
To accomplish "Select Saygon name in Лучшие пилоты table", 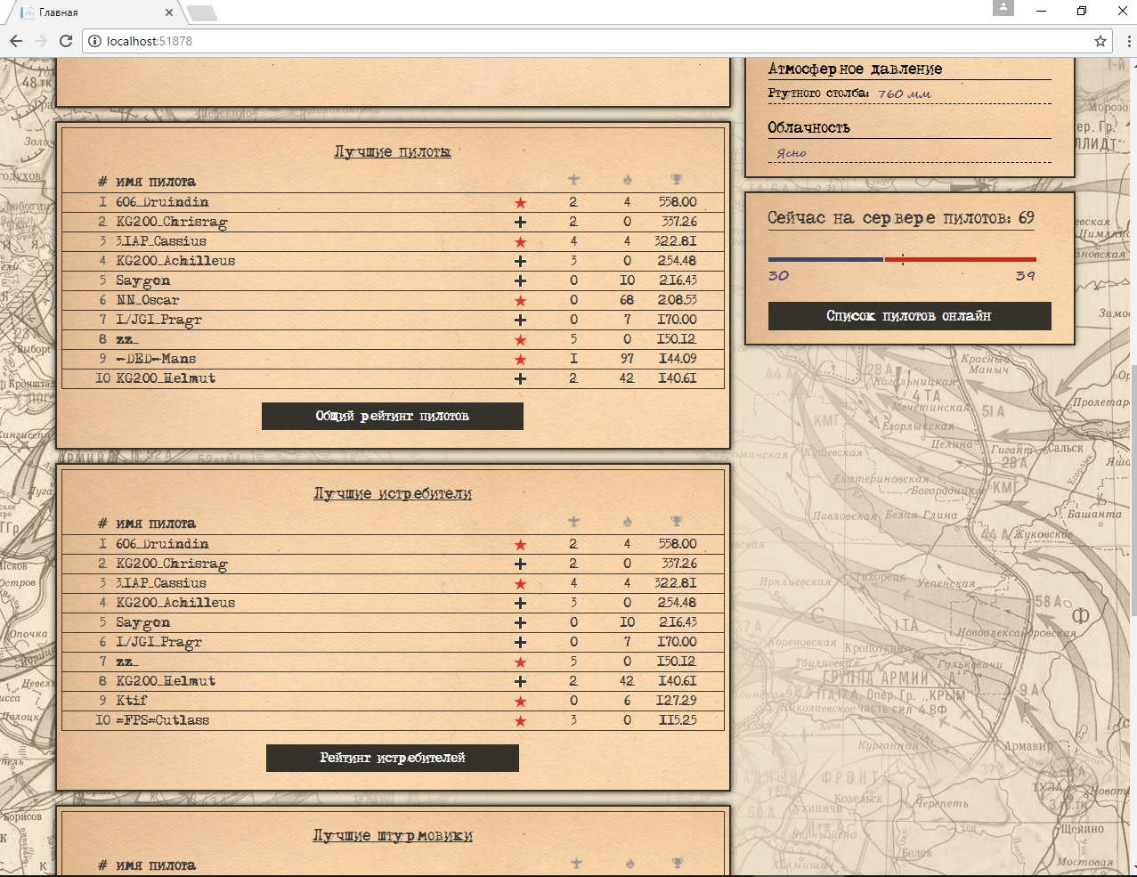I will click(142, 281).
